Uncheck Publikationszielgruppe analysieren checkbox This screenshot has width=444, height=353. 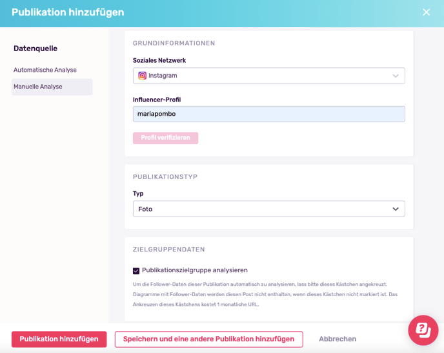point(136,271)
